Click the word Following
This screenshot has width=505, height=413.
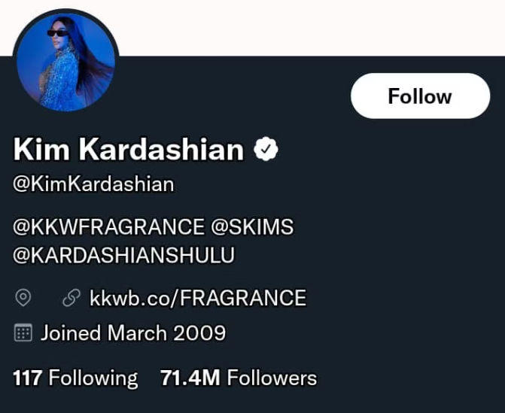coord(93,378)
